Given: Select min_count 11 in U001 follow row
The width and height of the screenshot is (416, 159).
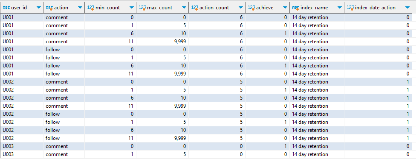Looking at the screenshot, I should tap(131, 74).
